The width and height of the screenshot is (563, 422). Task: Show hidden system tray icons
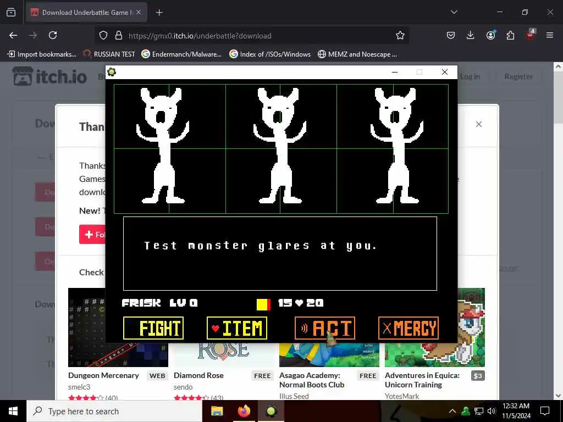[452, 411]
